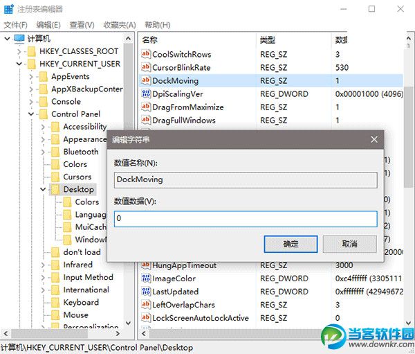Click the CursorBlinkRate string value icon

click(146, 67)
